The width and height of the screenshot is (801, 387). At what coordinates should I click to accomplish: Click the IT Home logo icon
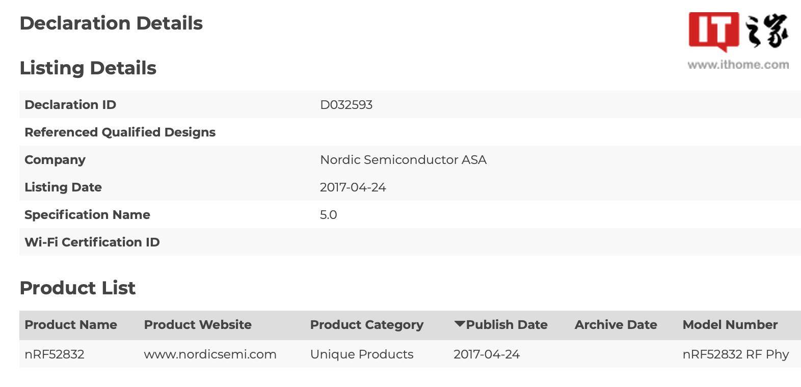tap(738, 32)
